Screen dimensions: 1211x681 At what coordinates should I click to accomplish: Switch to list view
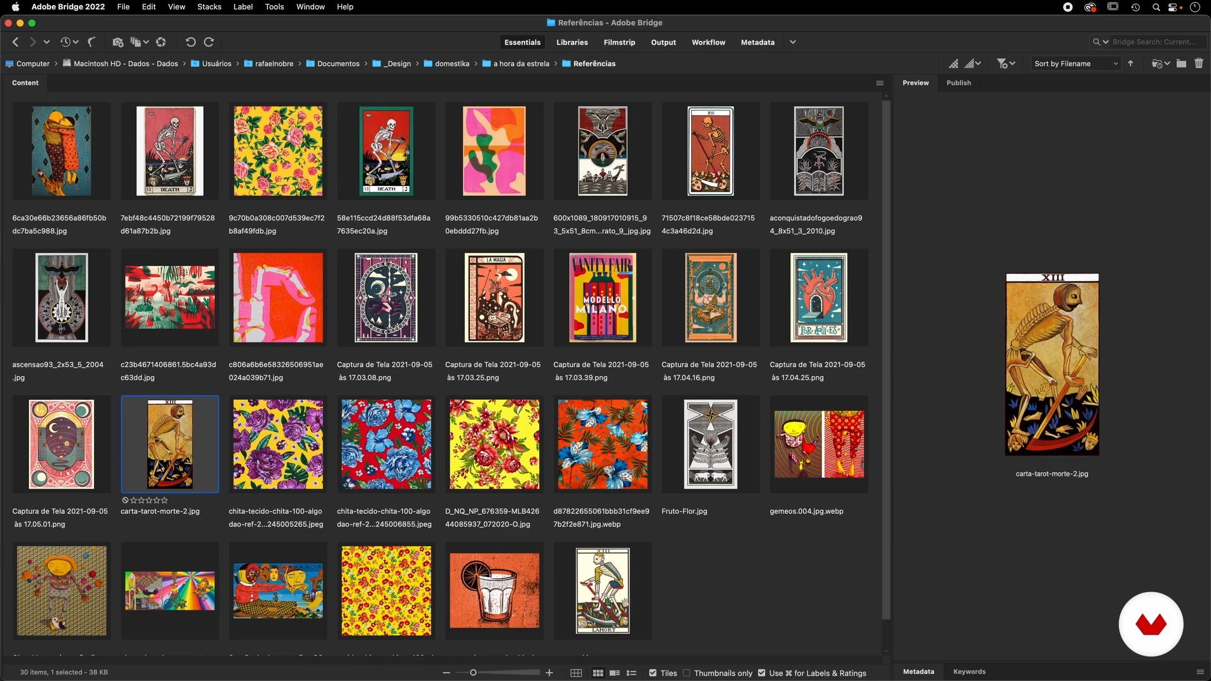point(631,673)
